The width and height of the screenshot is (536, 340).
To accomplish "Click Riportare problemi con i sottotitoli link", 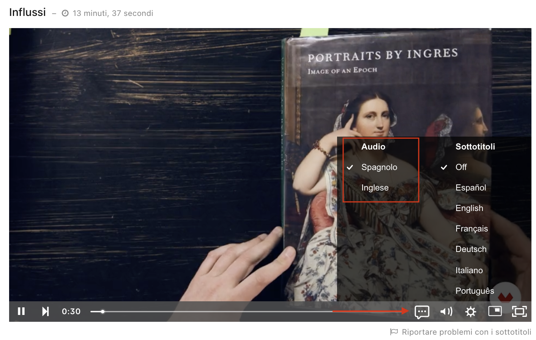I will coord(467,332).
